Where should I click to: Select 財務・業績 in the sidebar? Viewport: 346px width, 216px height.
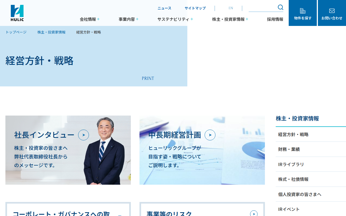tap(311, 149)
